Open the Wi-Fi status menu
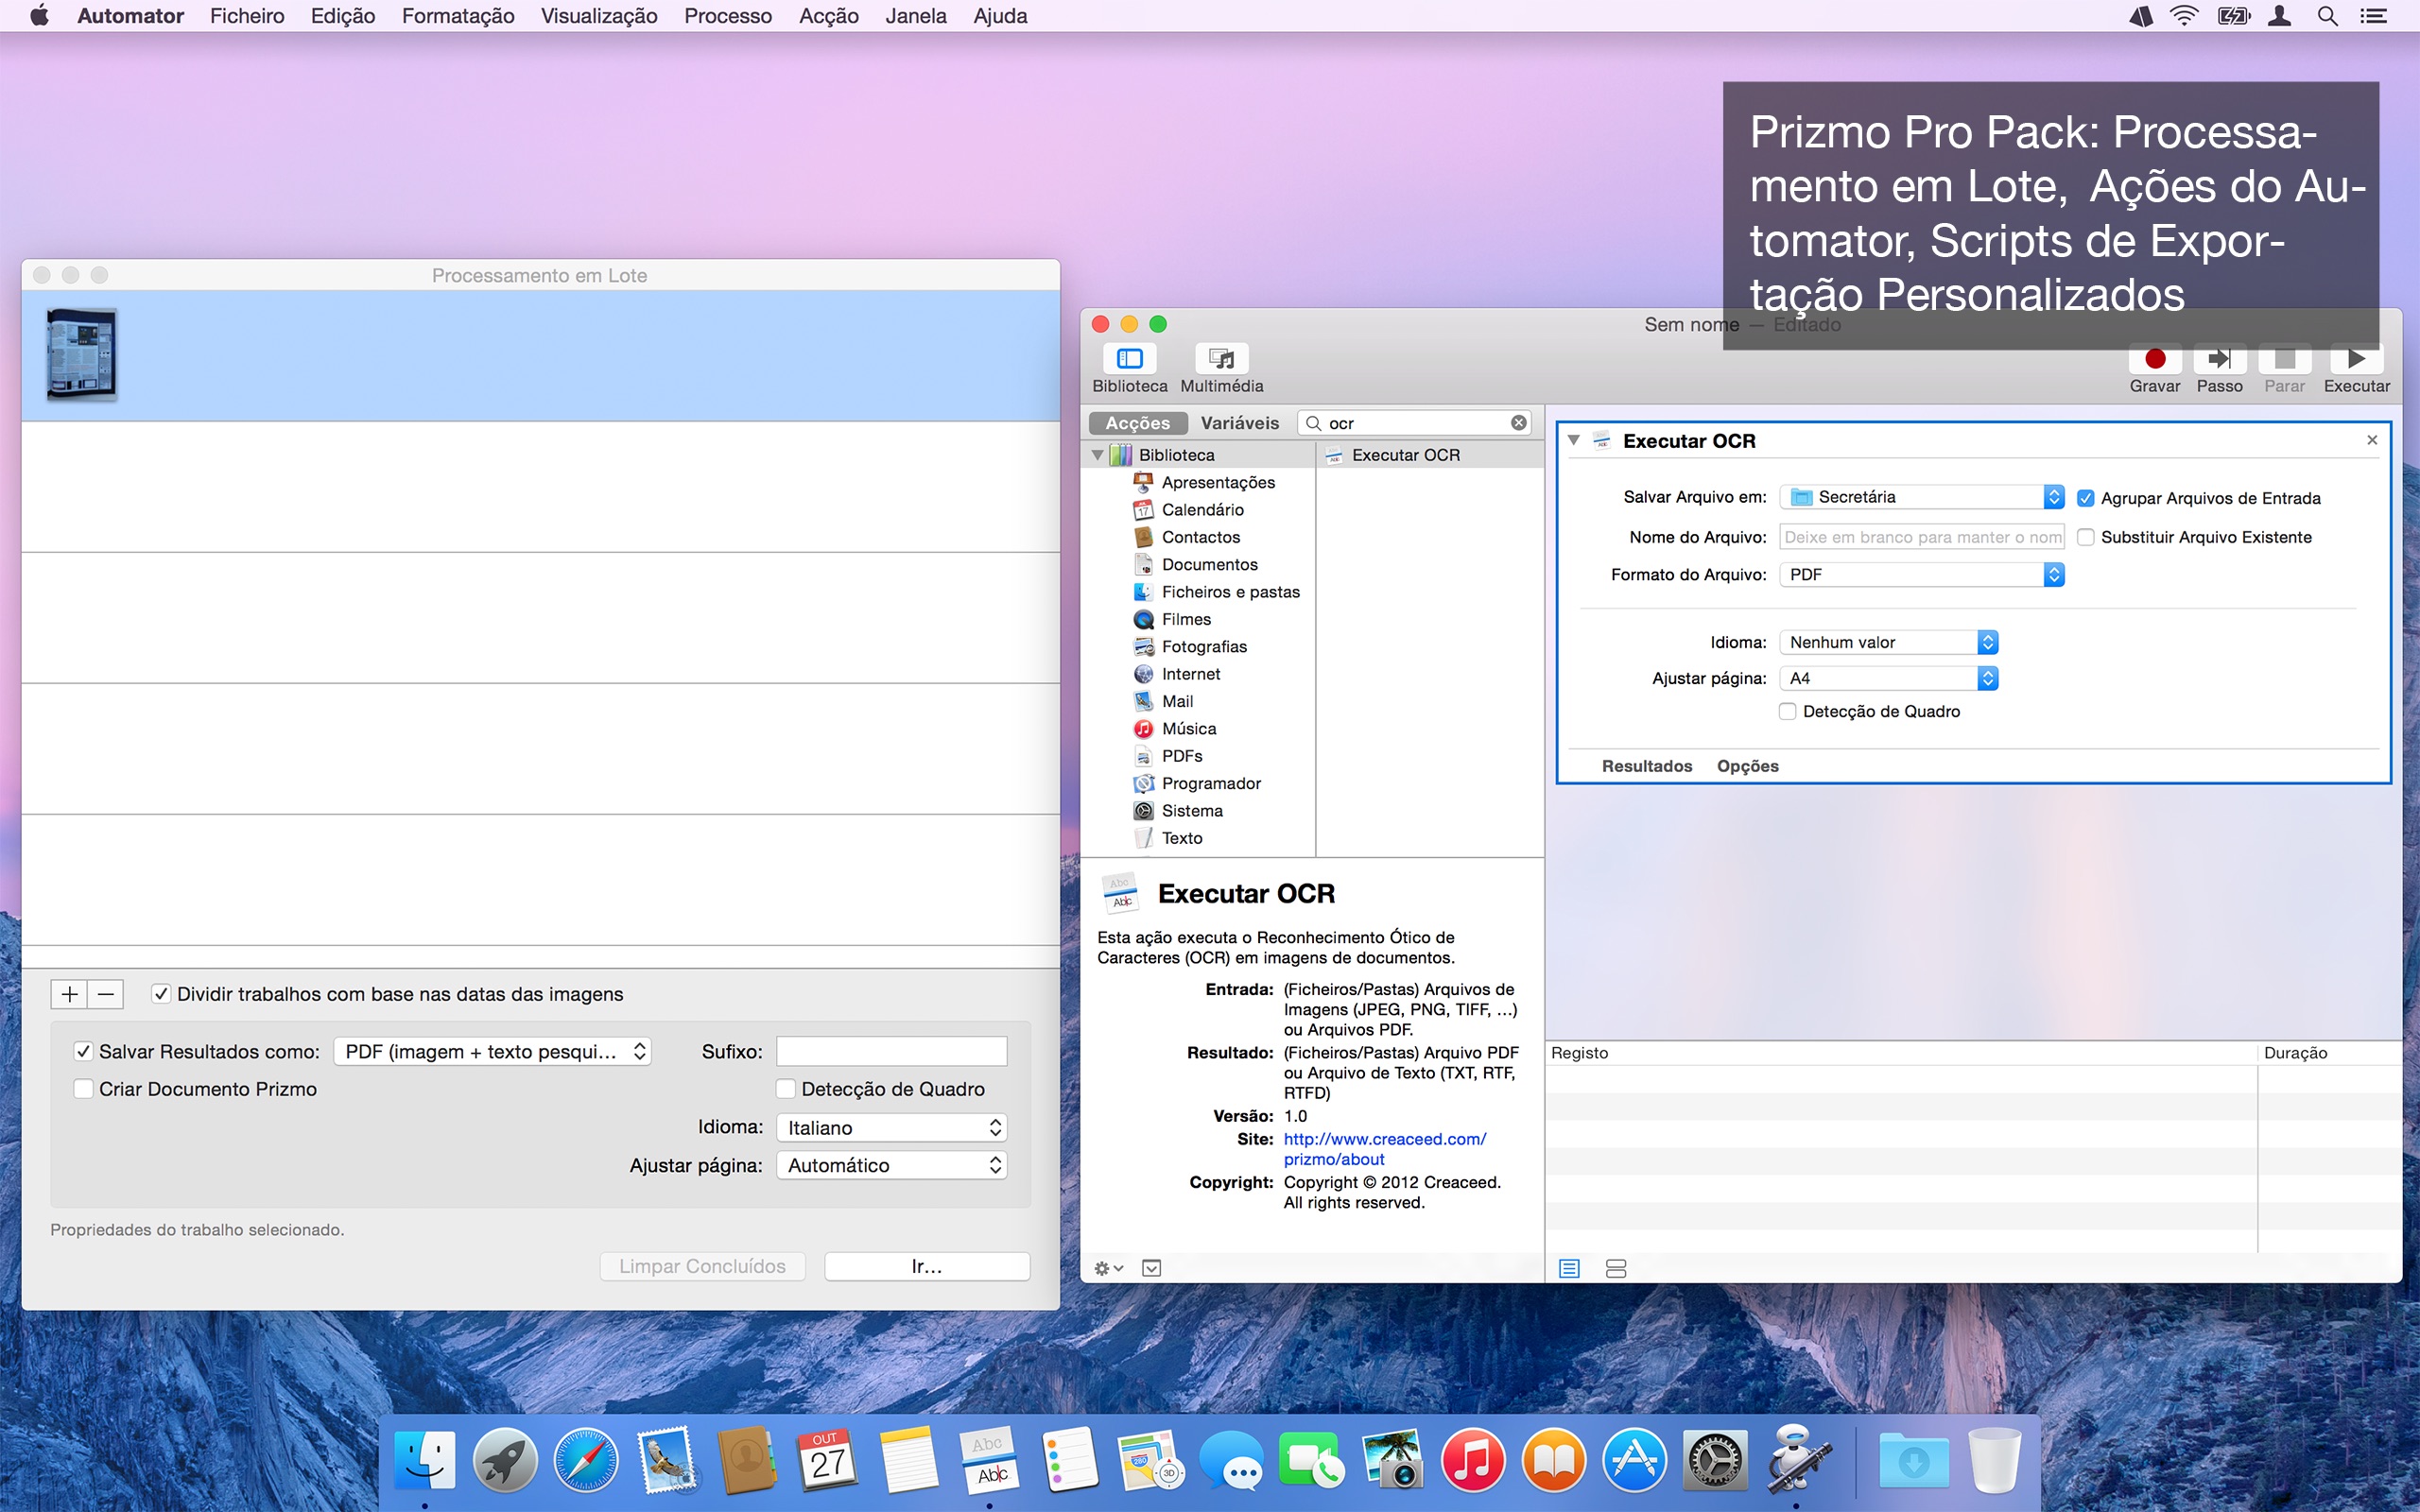 [x=2184, y=16]
